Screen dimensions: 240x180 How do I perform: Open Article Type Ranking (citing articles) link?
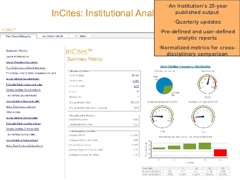click(24, 146)
